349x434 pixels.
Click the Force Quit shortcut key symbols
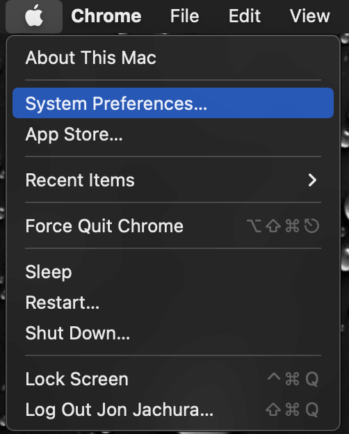pyautogui.click(x=283, y=226)
